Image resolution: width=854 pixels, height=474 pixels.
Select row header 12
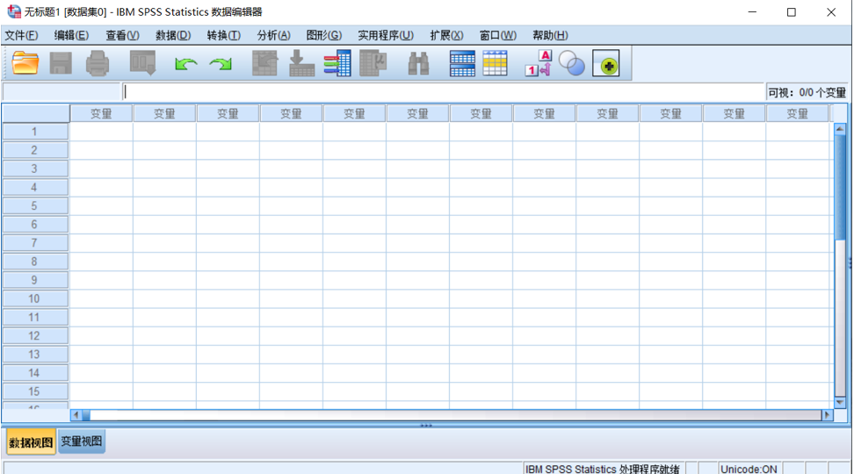(x=35, y=336)
